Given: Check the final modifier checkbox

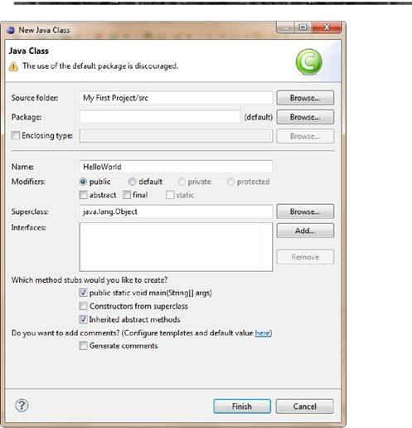Looking at the screenshot, I should coord(127,195).
